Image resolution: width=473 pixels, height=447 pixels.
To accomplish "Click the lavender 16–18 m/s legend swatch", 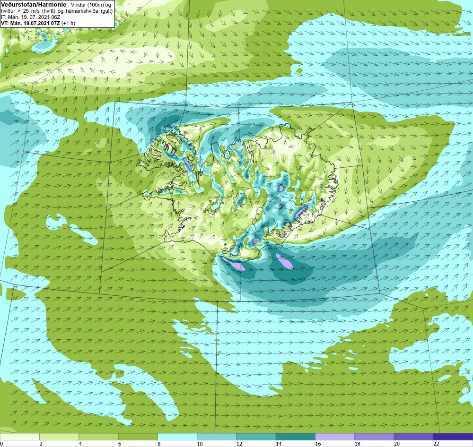I will click(x=335, y=437).
